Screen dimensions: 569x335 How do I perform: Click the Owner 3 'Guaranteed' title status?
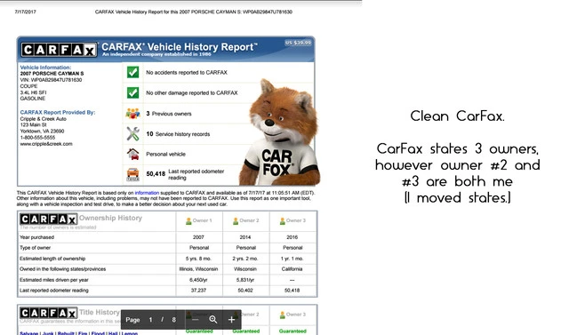pyautogui.click(x=293, y=331)
